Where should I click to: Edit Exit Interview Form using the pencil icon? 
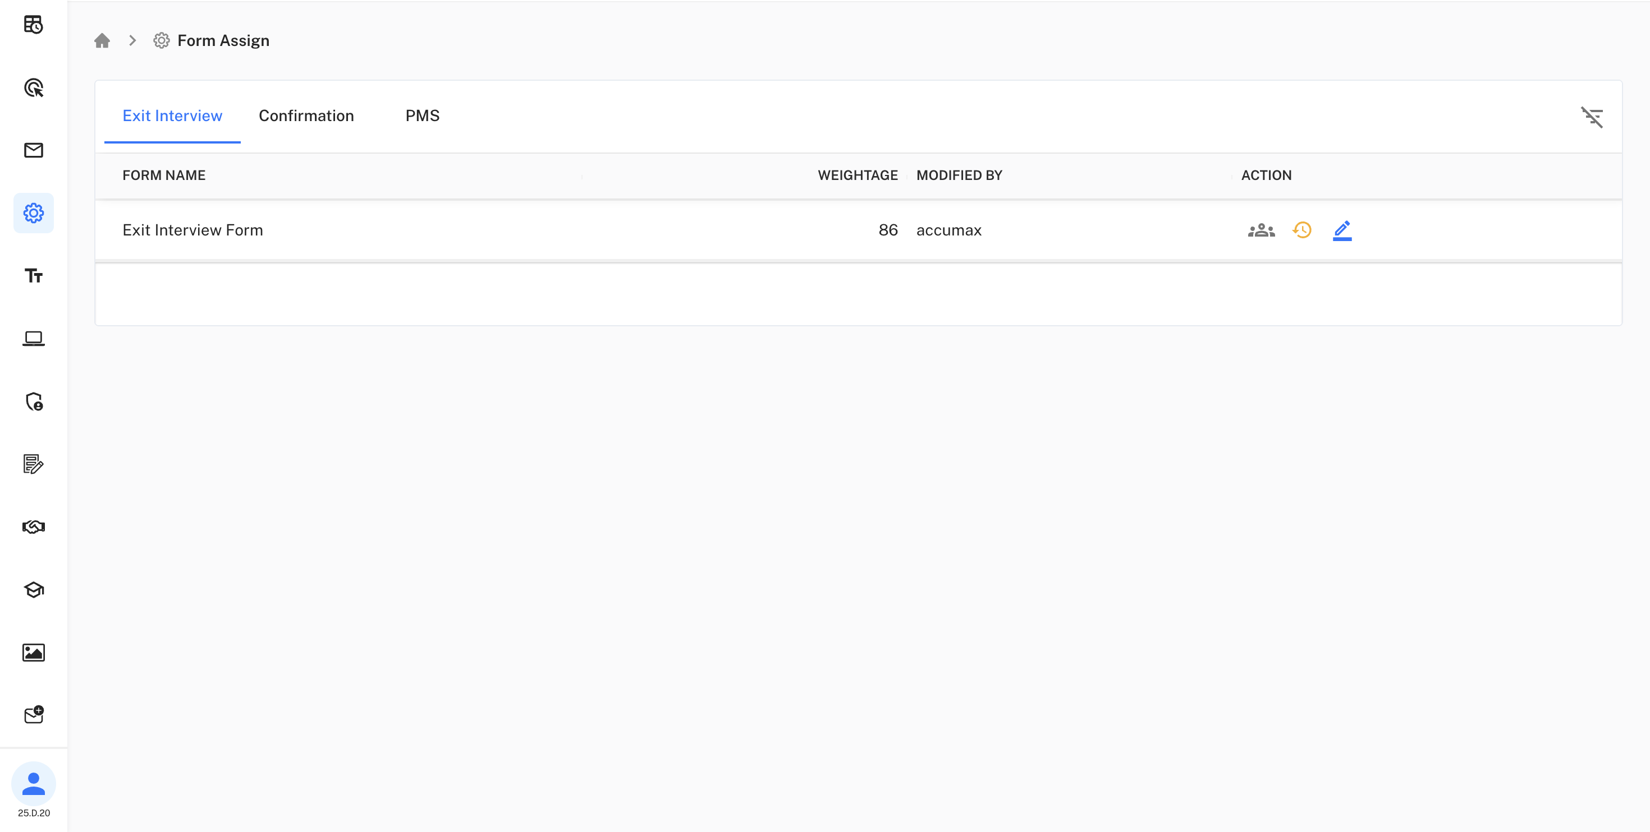[1342, 230]
